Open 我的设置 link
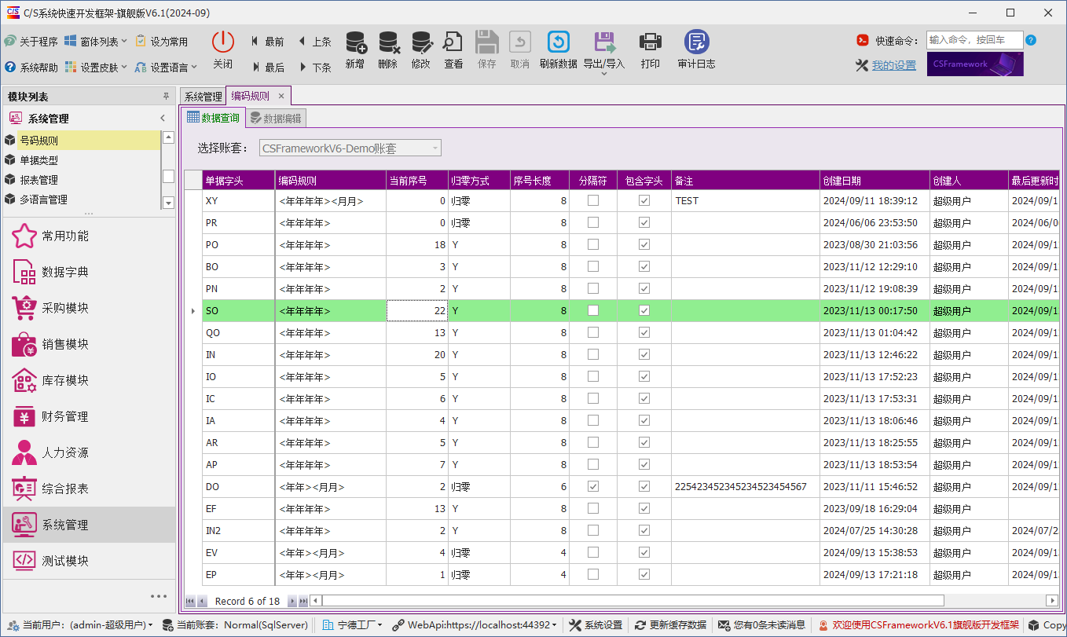 coord(894,66)
